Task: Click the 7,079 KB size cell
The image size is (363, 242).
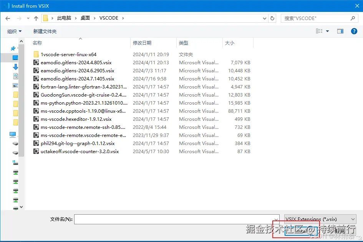Action: click(240, 63)
